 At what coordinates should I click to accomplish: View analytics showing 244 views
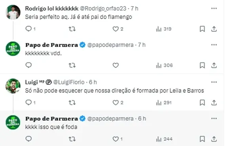[164, 139]
